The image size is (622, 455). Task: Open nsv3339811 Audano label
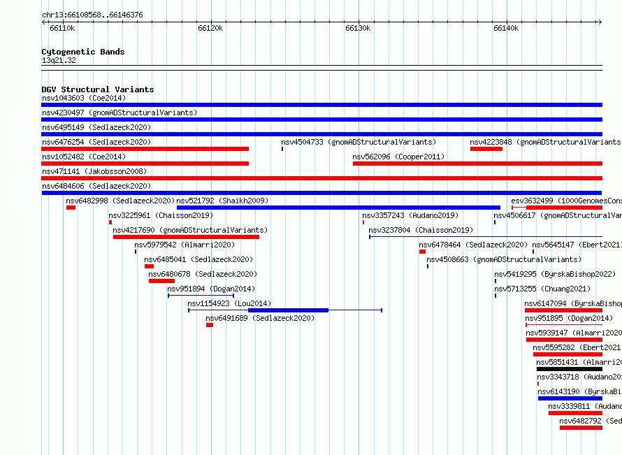tap(585, 406)
